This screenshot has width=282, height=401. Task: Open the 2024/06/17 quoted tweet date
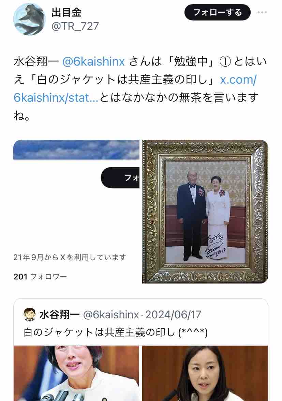point(173,315)
